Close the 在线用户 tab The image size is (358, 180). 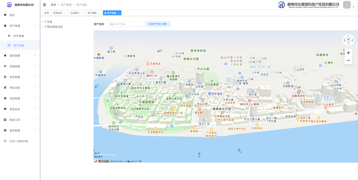[x=81, y=13]
